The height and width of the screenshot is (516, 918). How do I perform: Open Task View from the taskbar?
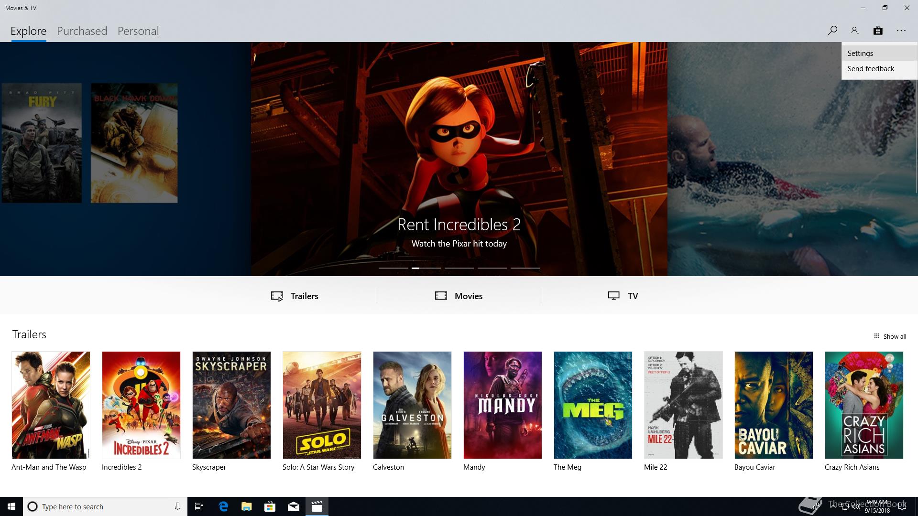[199, 506]
